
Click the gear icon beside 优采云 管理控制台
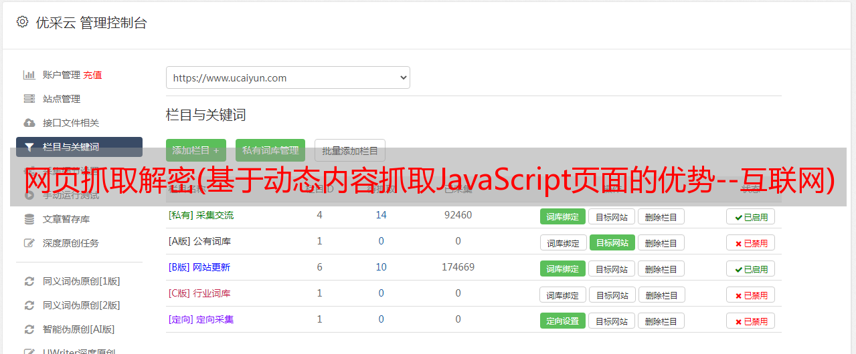(x=22, y=22)
